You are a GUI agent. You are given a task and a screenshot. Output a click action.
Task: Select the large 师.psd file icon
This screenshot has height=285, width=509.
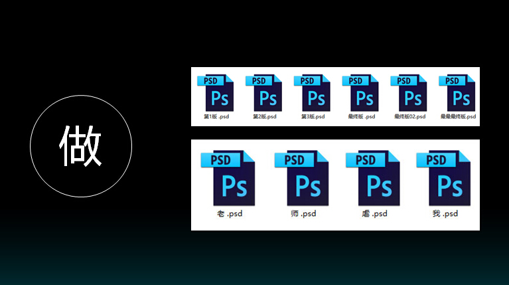(302, 178)
